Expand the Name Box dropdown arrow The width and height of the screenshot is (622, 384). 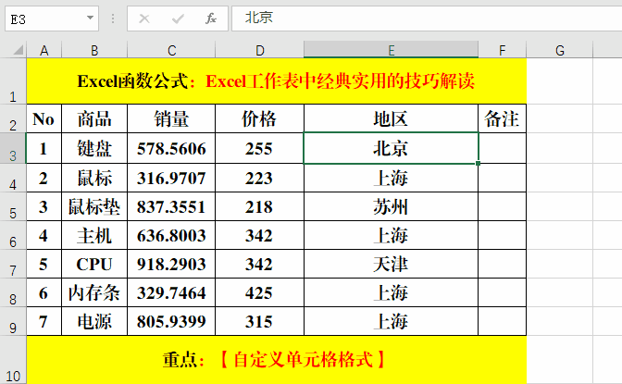[90, 18]
